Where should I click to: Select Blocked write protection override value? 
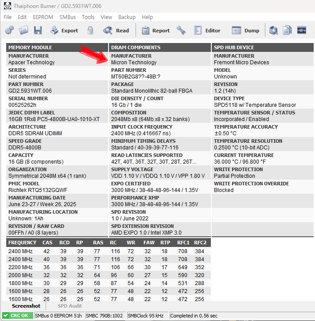[224, 190]
